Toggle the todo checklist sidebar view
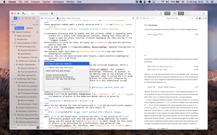The image size is (217, 135). [19, 18]
